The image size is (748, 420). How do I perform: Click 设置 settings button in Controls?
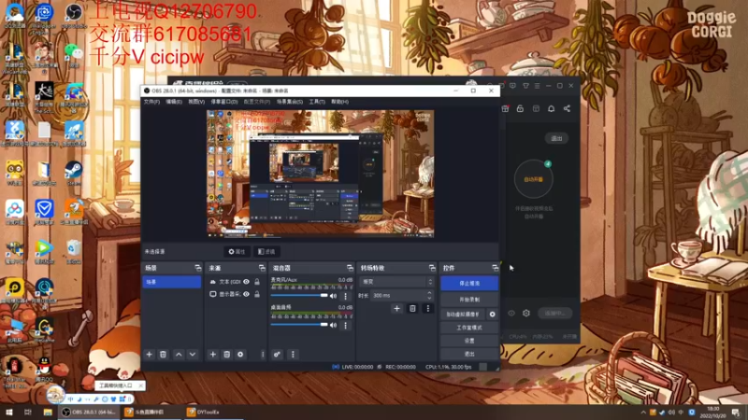click(469, 341)
